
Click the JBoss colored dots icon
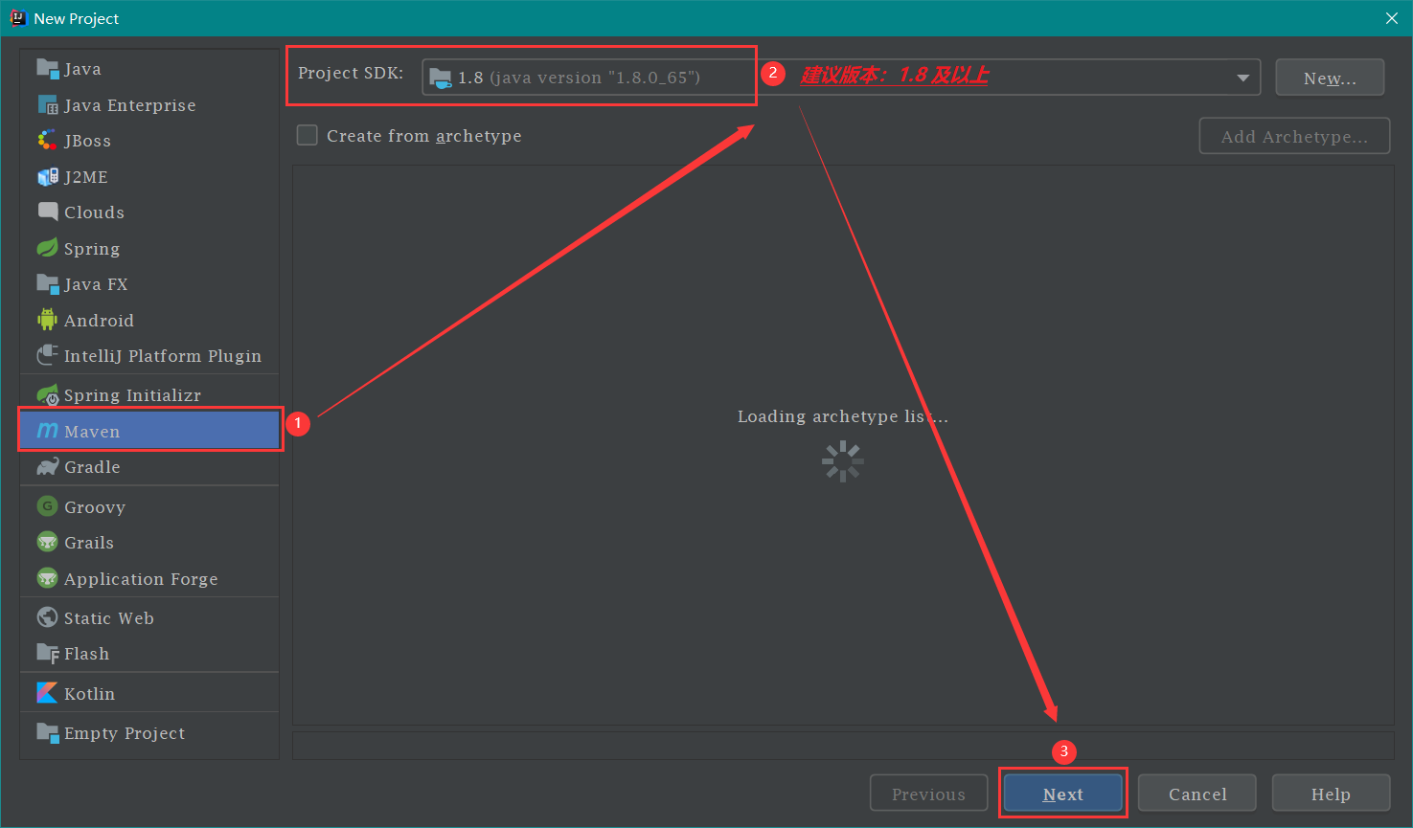[47, 141]
